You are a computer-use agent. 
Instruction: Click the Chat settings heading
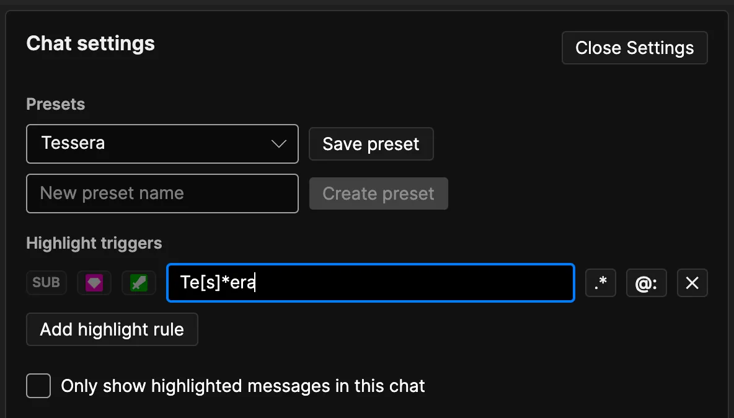[x=91, y=43]
